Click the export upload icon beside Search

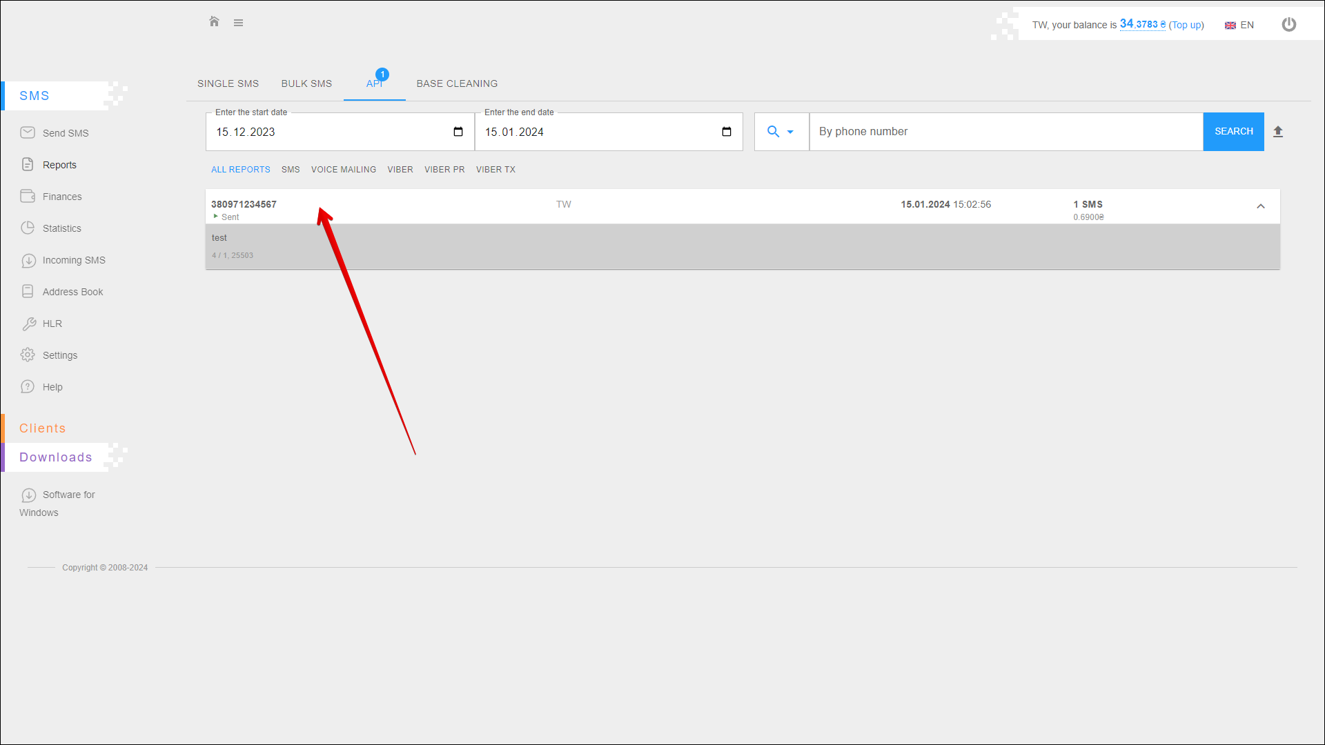(x=1277, y=132)
